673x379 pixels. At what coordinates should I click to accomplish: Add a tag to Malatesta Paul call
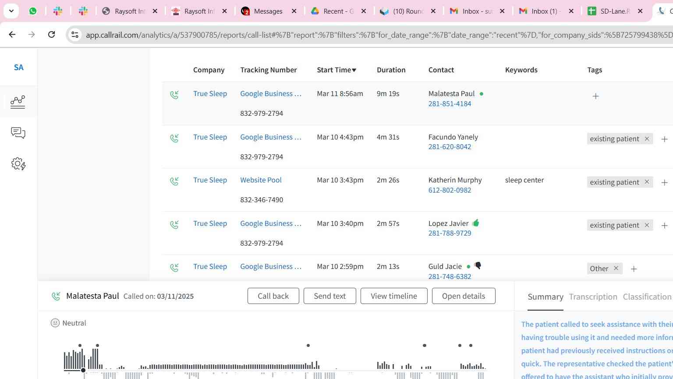595,96
